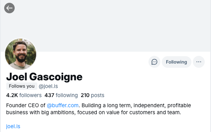Toggle the Following button to unfollow
The width and height of the screenshot is (211, 132).
click(x=176, y=62)
